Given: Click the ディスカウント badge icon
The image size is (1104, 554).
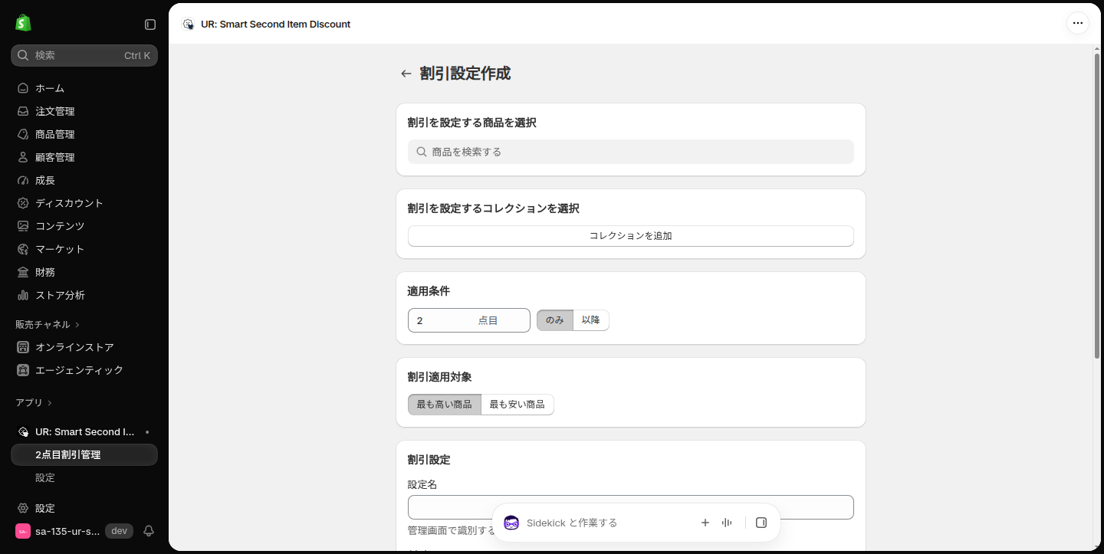Looking at the screenshot, I should [23, 203].
